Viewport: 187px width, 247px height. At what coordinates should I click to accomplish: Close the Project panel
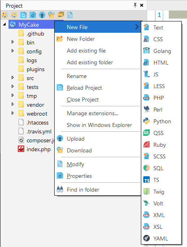[x=142, y=5]
